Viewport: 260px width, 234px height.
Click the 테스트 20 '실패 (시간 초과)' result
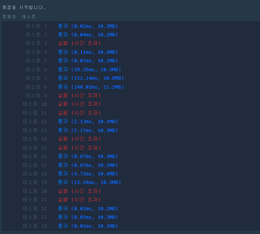tap(79, 191)
